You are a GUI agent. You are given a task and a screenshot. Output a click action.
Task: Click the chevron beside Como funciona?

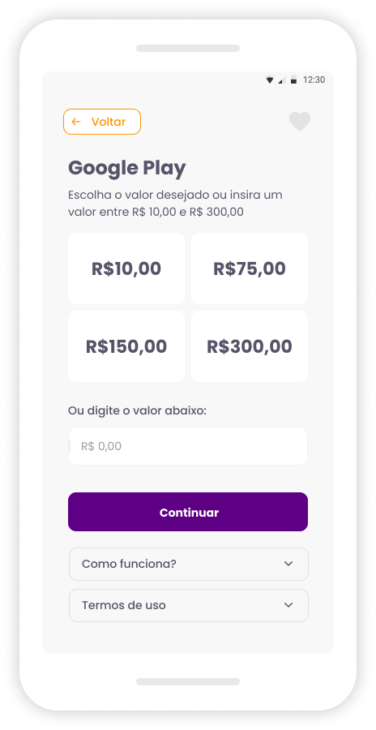pos(288,564)
